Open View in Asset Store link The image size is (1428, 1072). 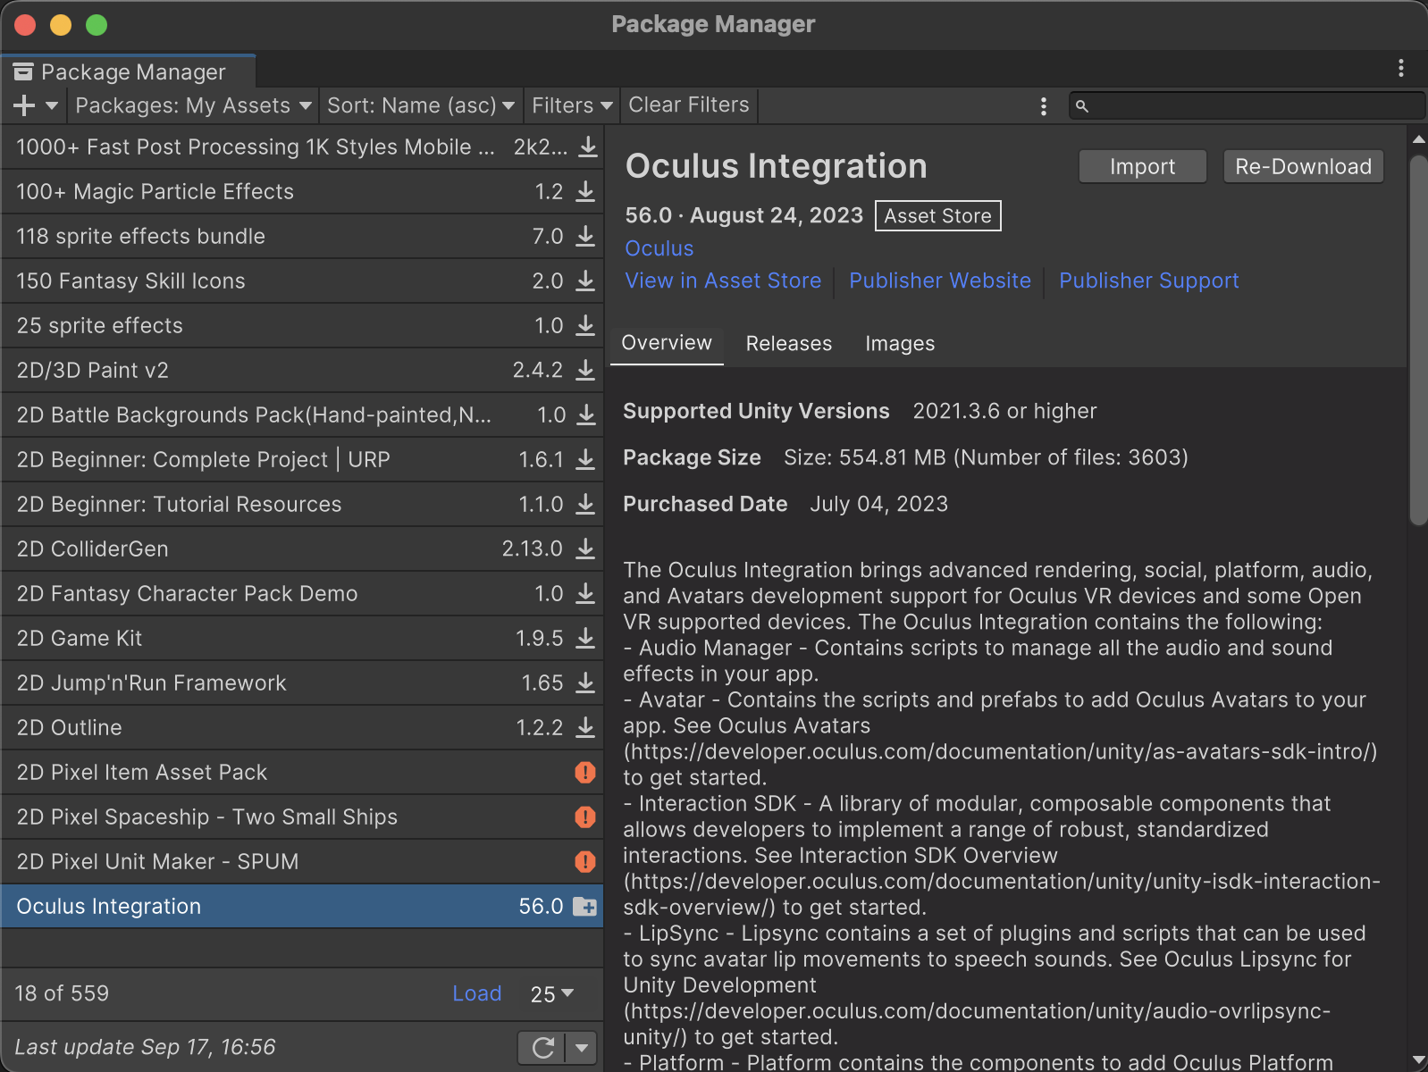click(723, 281)
